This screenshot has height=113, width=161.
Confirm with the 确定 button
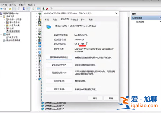95,98
